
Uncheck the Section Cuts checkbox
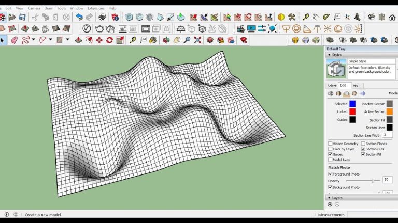[363, 149]
